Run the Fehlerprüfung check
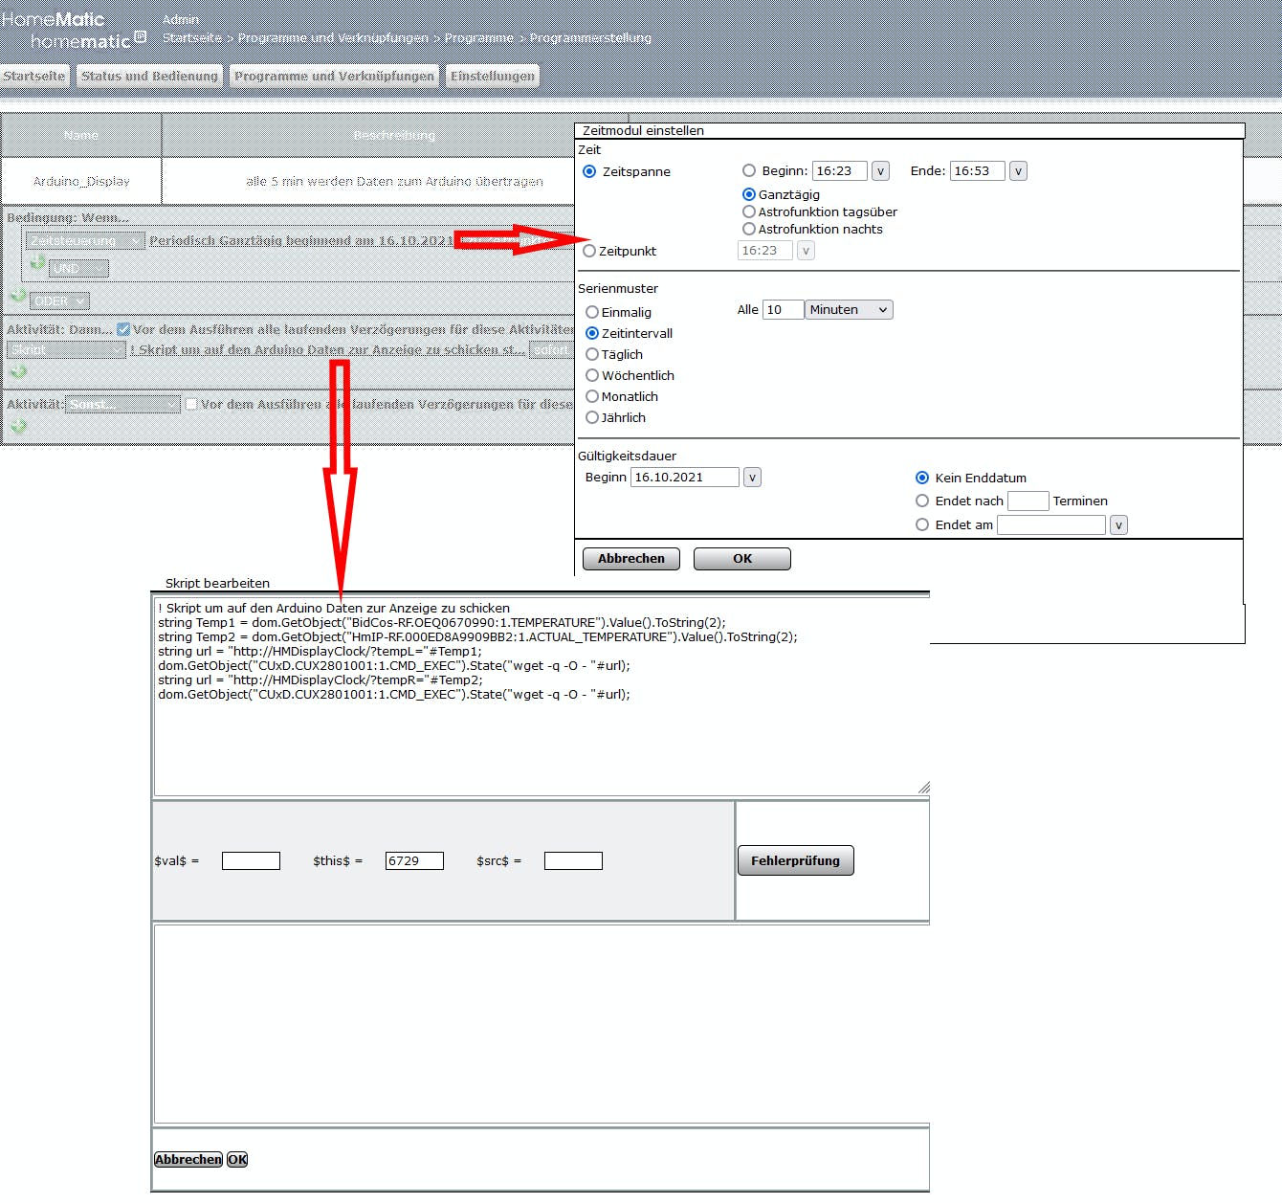This screenshot has height=1203, width=1282. (x=796, y=860)
